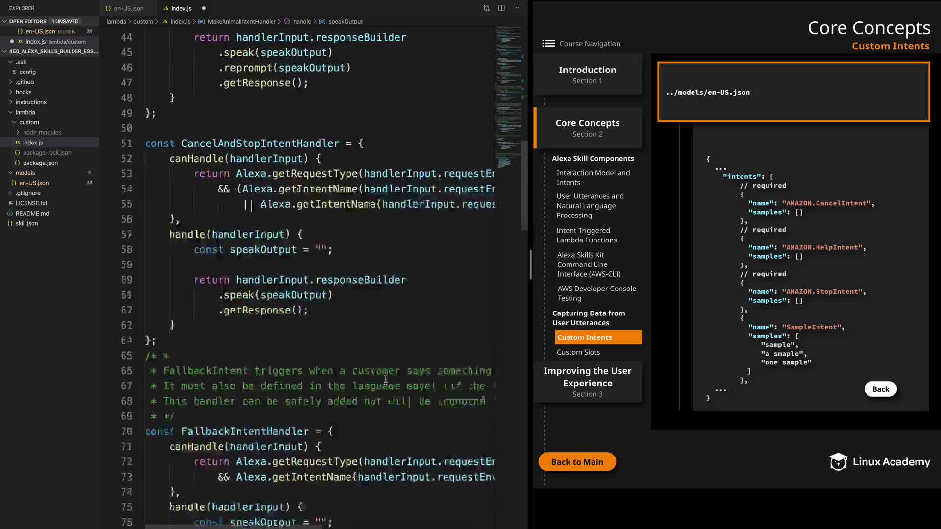
Task: Collapse the lambda folder
Action: [10, 112]
